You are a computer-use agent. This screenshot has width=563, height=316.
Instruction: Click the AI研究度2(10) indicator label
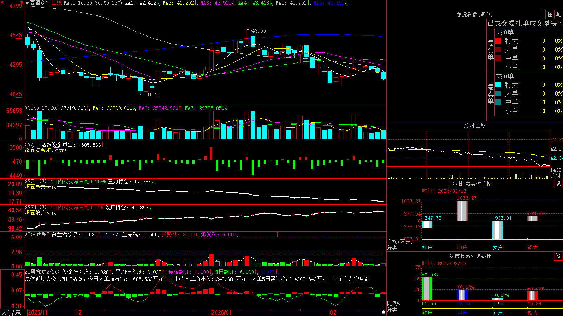coord(42,272)
